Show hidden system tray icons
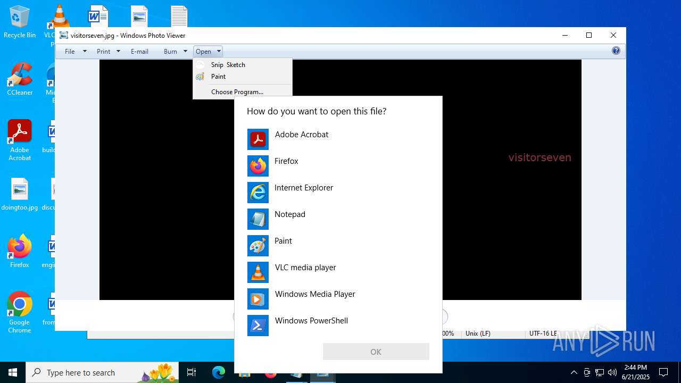681x383 pixels. (x=574, y=372)
